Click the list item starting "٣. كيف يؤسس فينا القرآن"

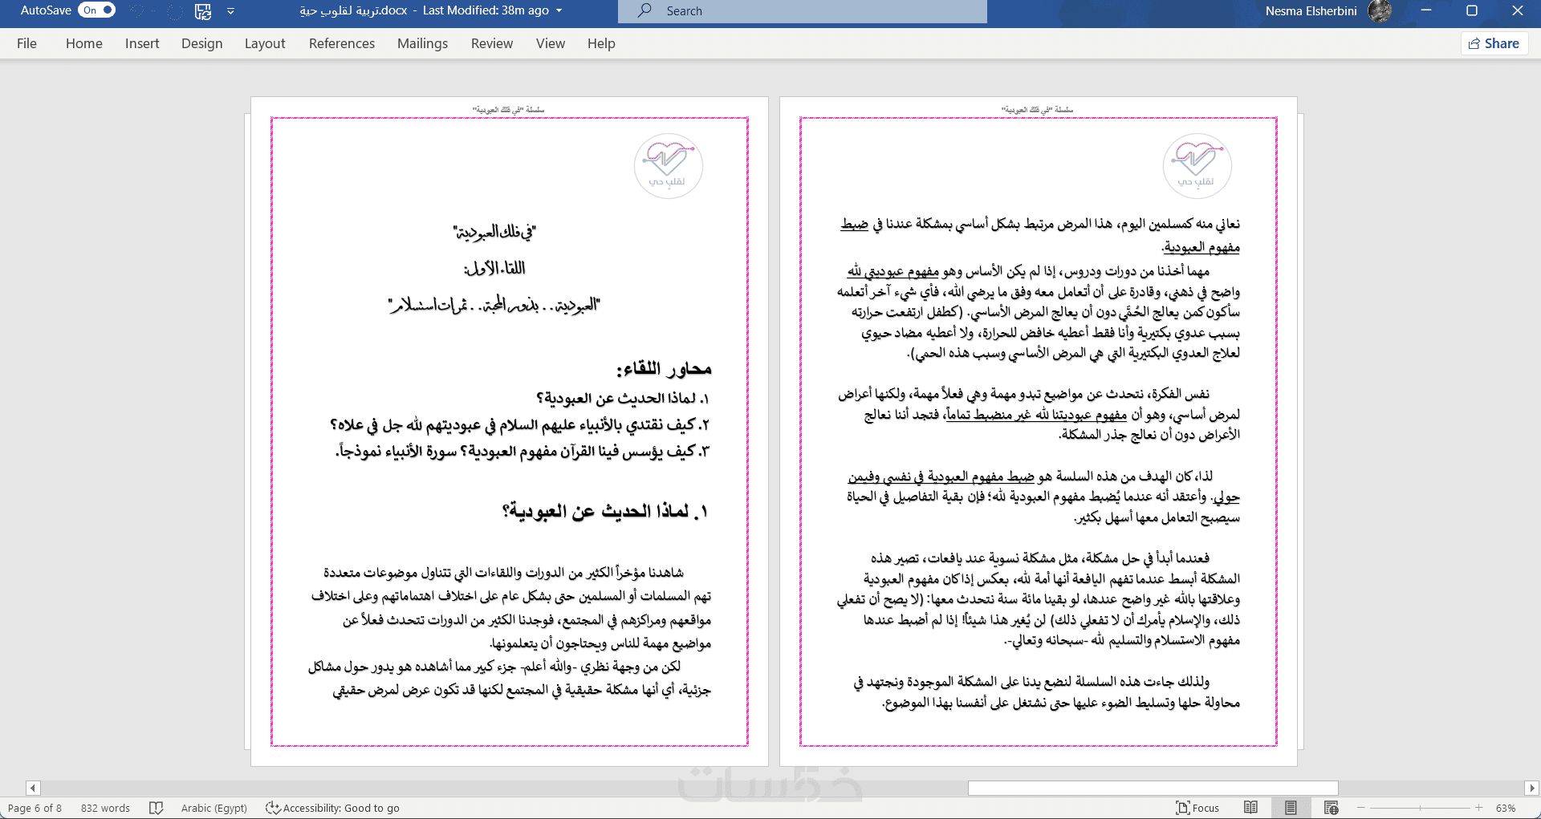(x=522, y=452)
